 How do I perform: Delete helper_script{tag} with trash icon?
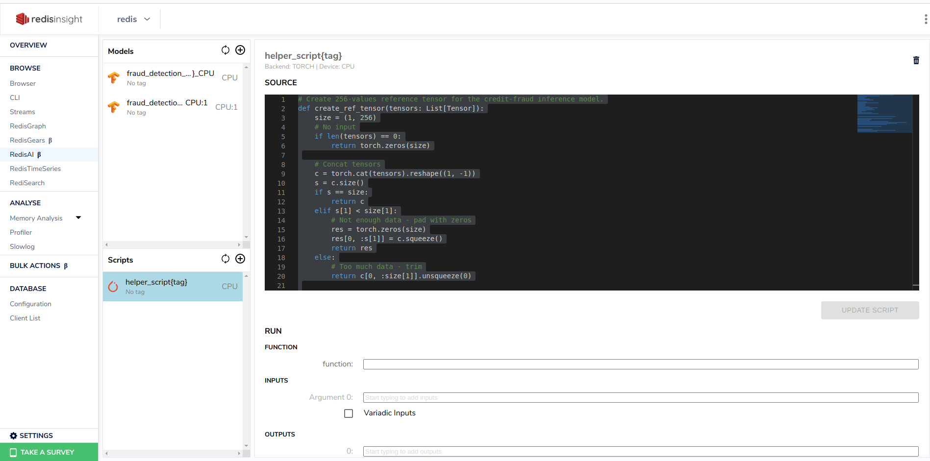click(916, 60)
